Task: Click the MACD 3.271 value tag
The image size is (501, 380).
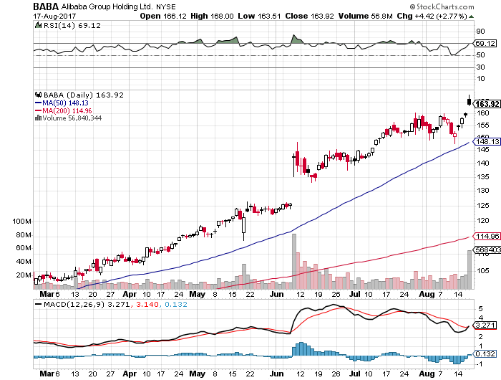Action: tap(485, 326)
